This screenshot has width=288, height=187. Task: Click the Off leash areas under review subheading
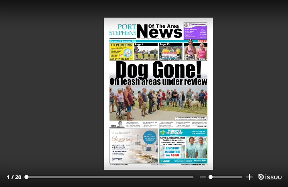tap(158, 82)
